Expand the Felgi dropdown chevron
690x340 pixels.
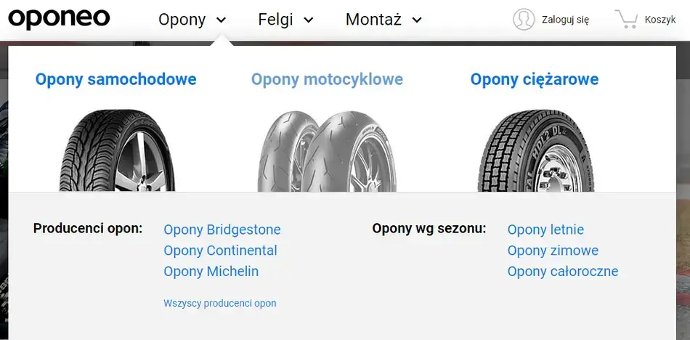click(x=308, y=20)
